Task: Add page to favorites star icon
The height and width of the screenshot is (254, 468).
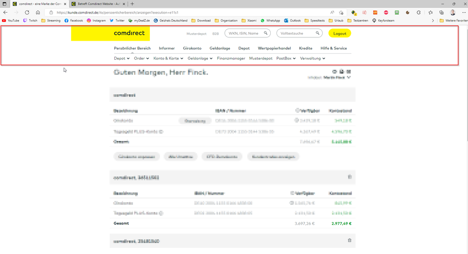Action: pos(341,12)
